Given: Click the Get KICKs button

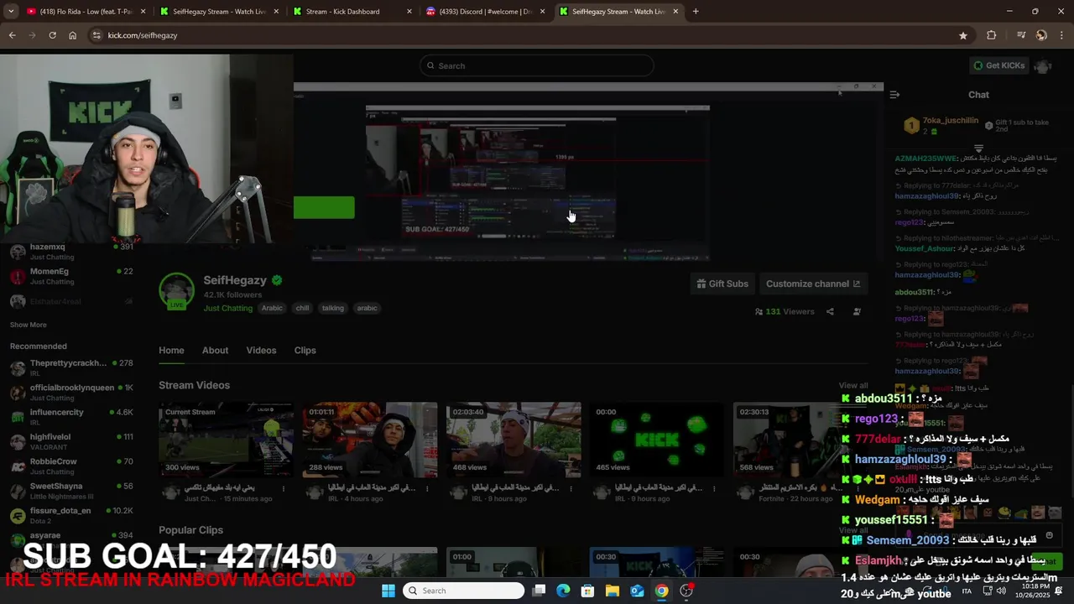Looking at the screenshot, I should click(998, 65).
